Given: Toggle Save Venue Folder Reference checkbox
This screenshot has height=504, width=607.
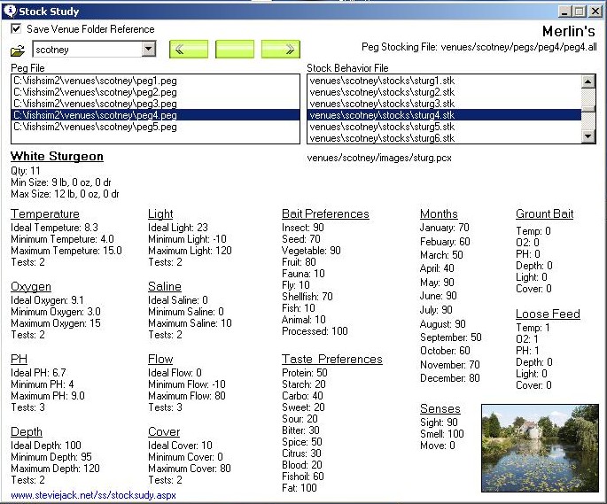Looking at the screenshot, I should pos(16,29).
